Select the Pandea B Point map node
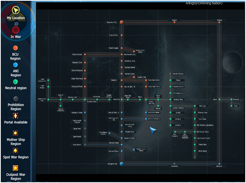The height and width of the screenshot is (183, 246). [85, 87]
